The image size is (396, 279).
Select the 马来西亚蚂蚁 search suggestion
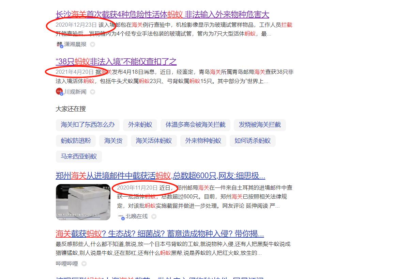(x=79, y=157)
